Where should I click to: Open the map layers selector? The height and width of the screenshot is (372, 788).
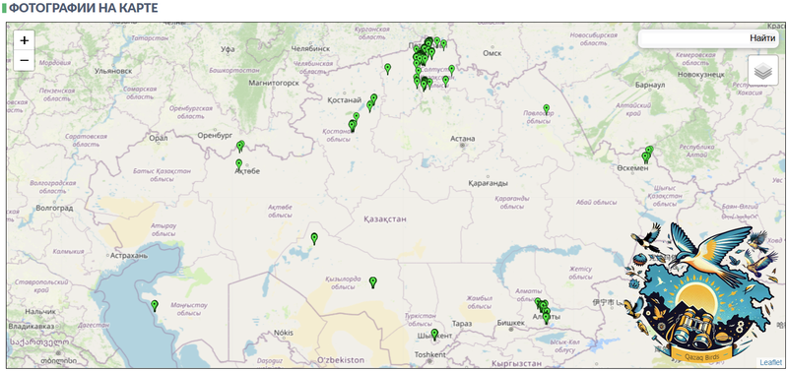click(762, 71)
